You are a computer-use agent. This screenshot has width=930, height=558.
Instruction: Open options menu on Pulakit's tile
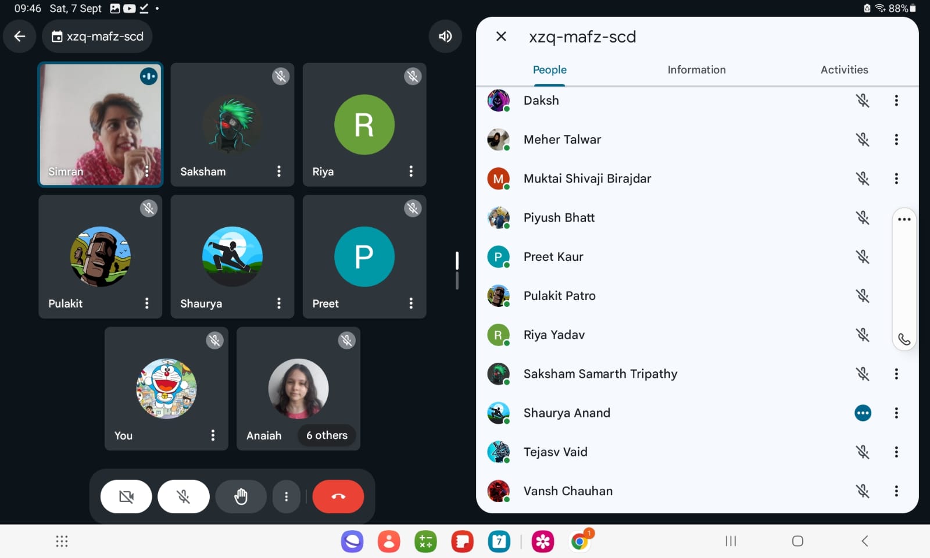(x=147, y=303)
